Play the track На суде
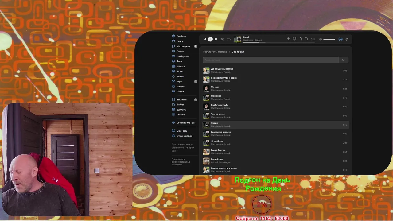 click(x=215, y=87)
